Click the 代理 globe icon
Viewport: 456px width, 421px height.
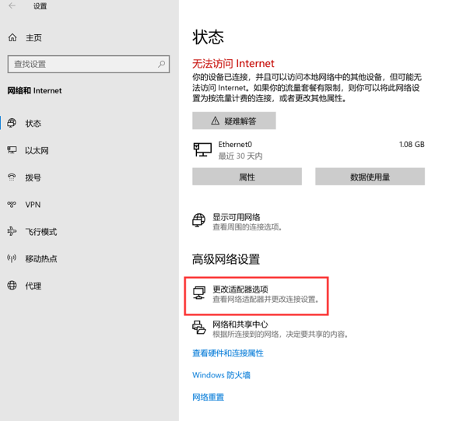(12, 286)
